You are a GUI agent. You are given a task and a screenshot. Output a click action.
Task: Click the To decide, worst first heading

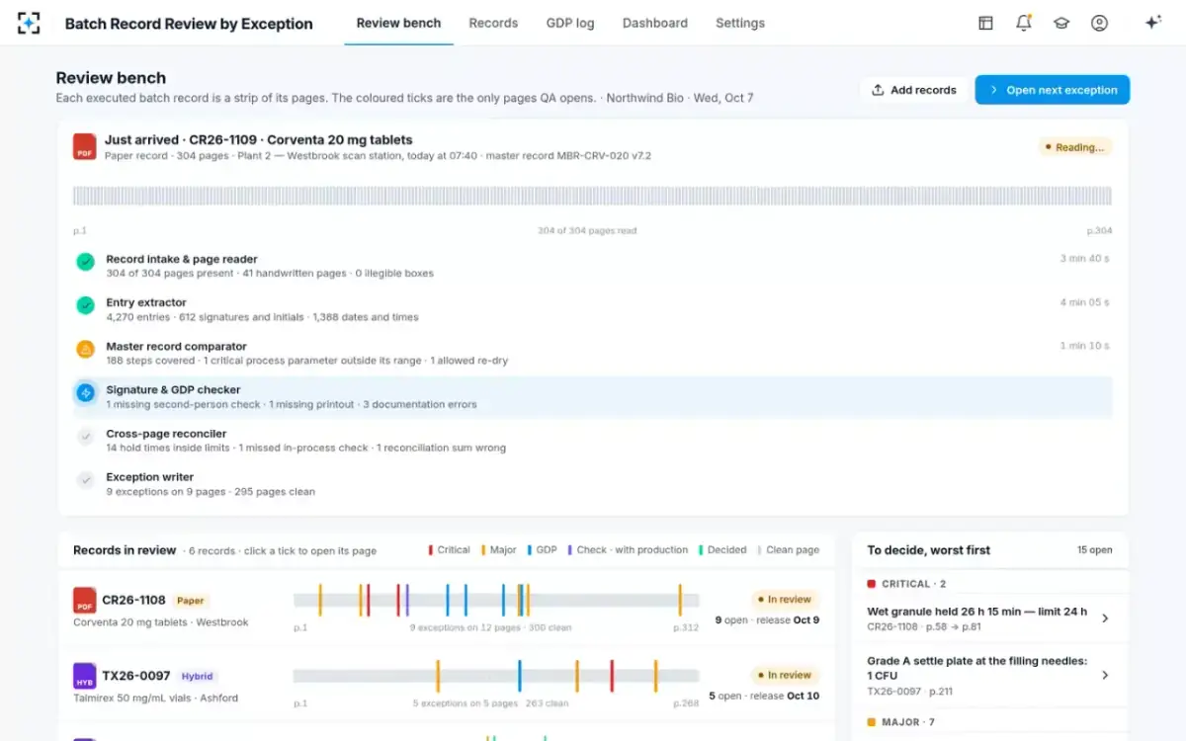point(928,550)
